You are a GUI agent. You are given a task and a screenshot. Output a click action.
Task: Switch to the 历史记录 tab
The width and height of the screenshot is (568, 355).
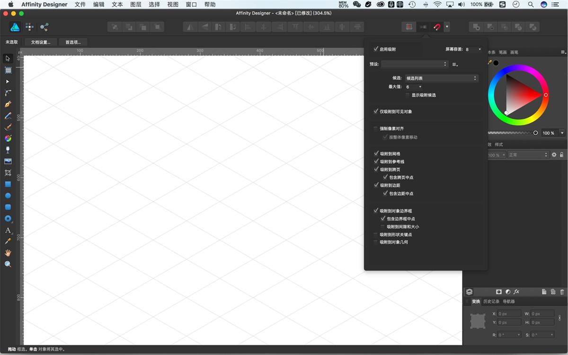491,302
